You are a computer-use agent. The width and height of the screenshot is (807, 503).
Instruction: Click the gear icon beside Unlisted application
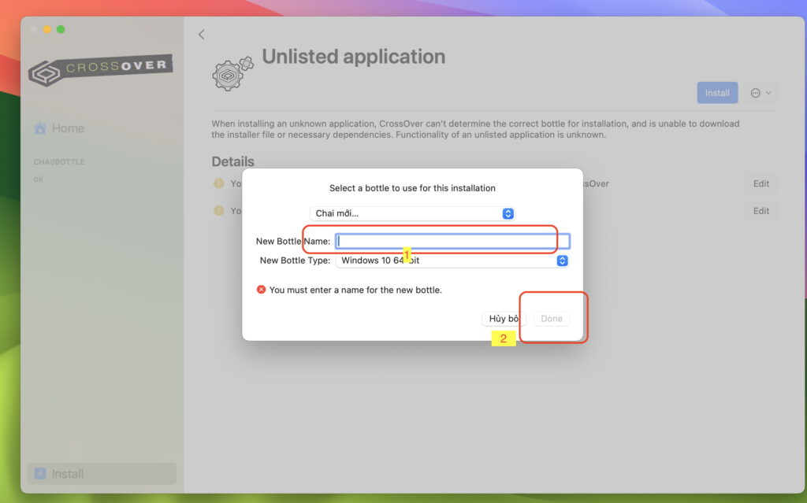(232, 73)
